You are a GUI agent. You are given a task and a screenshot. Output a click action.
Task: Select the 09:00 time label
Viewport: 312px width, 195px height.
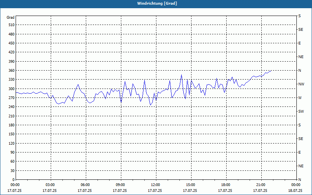click(x=121, y=185)
